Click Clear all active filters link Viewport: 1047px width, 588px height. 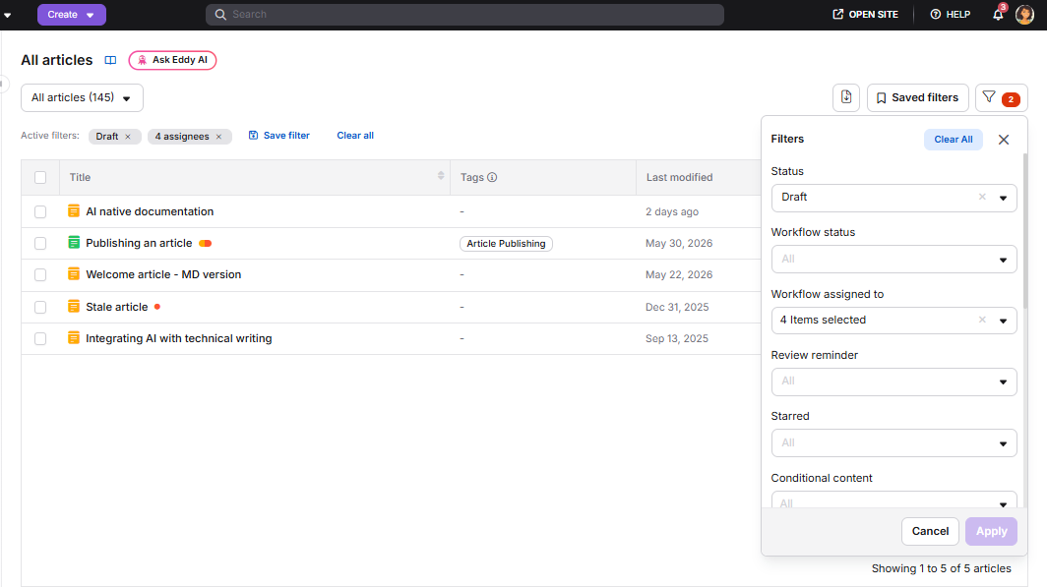coord(355,136)
